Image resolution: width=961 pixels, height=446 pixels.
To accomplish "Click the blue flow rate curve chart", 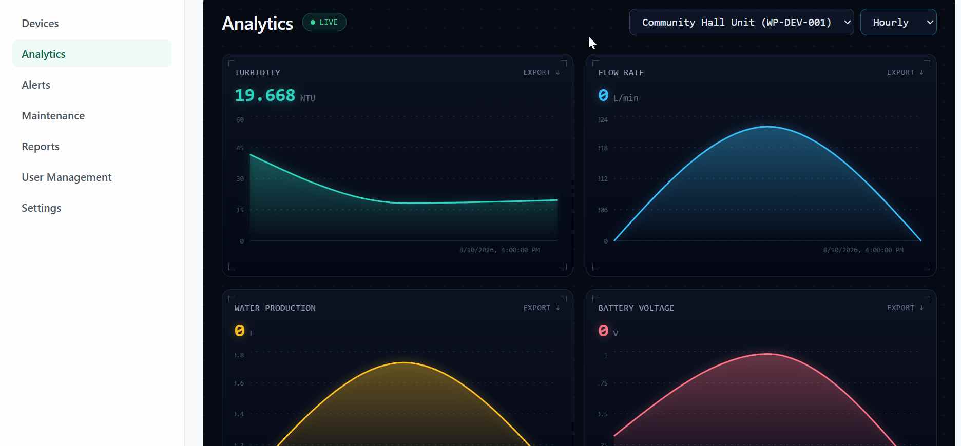I will (767, 185).
